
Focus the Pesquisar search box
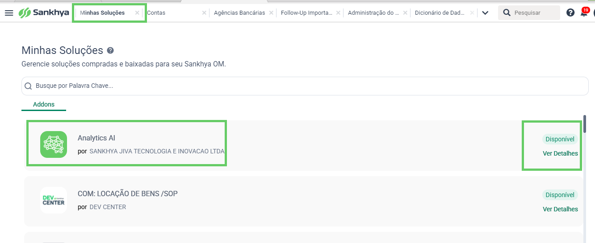pos(529,12)
